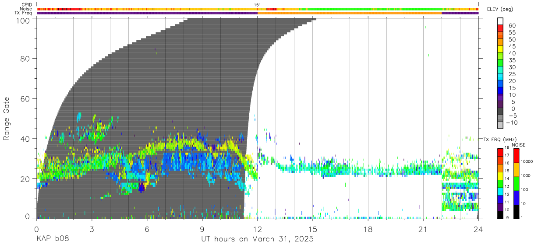This screenshot has width=538, height=248.
Task: Click the x-axis hour tick 6
Action: click(x=147, y=229)
